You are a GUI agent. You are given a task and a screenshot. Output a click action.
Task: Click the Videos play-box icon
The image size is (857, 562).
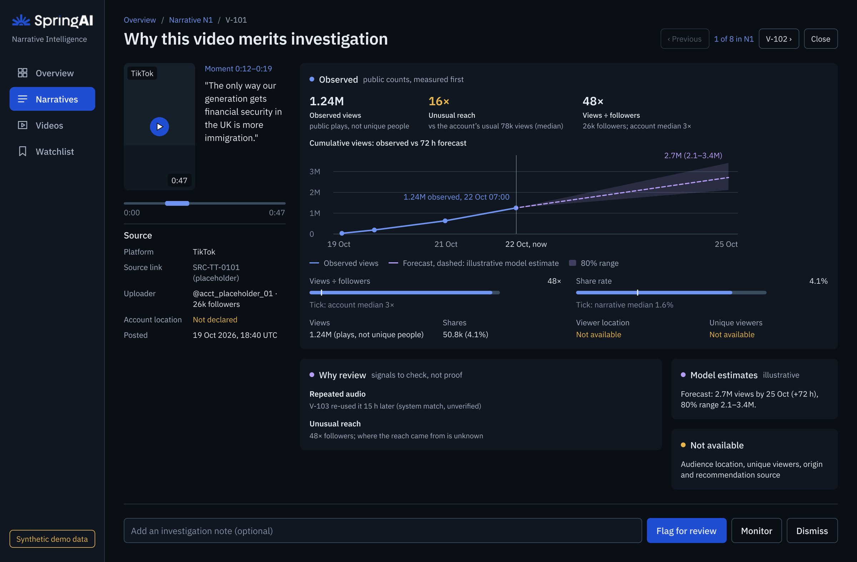pyautogui.click(x=22, y=125)
